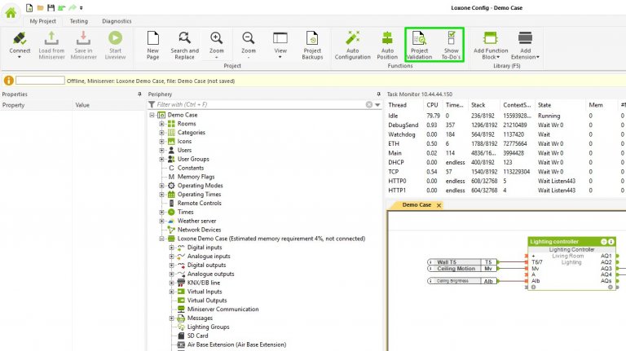Viewport: 626px width, 351px height.
Task: Close the Demo Case page tab
Action: click(439, 205)
